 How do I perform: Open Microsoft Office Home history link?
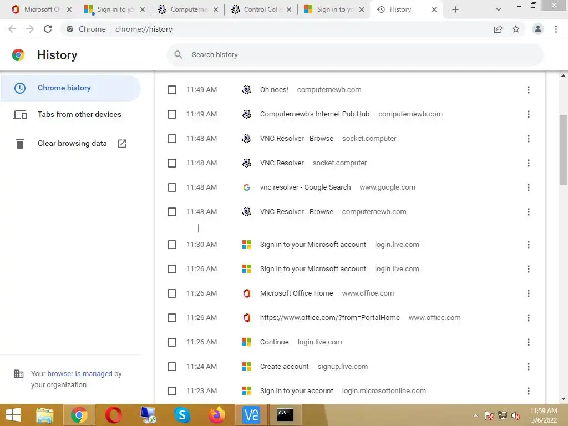pos(297,293)
